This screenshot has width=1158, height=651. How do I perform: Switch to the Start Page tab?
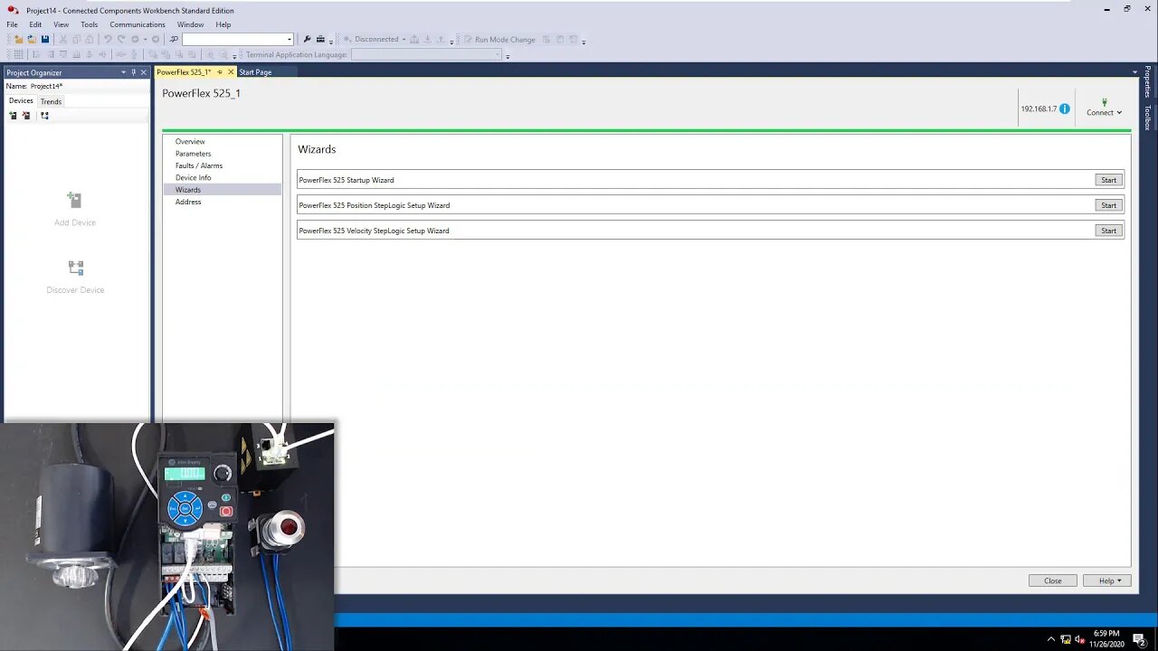click(x=255, y=72)
